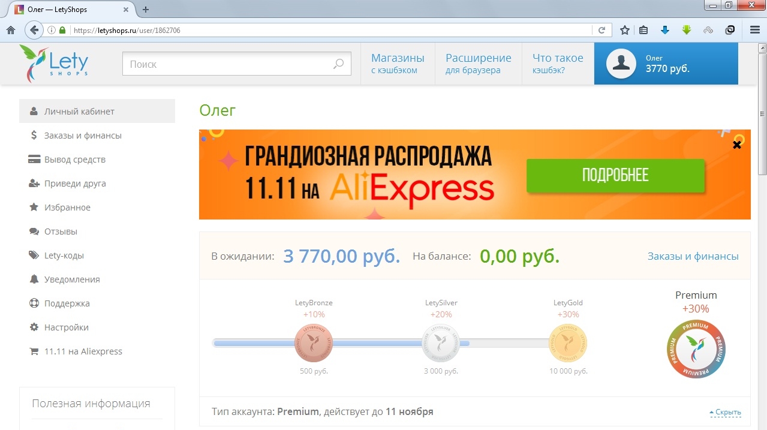The image size is (767, 430).
Task: Click the account type text ending 11 ноября
Action: pos(323,412)
